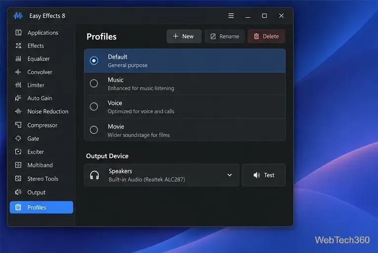
Task: Open the Output sidebar item
Action: [42, 192]
